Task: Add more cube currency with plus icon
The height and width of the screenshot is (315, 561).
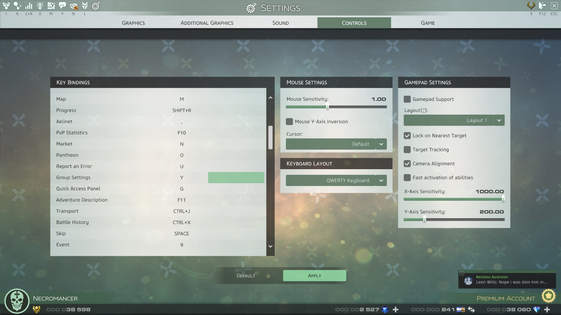Action: coord(396,310)
